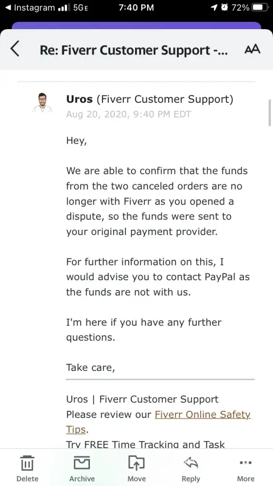This screenshot has width=273, height=486.
Task: Tap the battery indicator in status bar
Action: (260, 7)
